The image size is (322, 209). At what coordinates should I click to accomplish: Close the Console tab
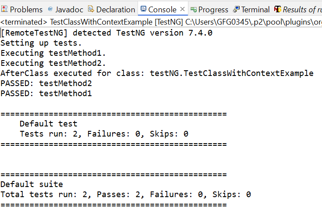(183, 9)
